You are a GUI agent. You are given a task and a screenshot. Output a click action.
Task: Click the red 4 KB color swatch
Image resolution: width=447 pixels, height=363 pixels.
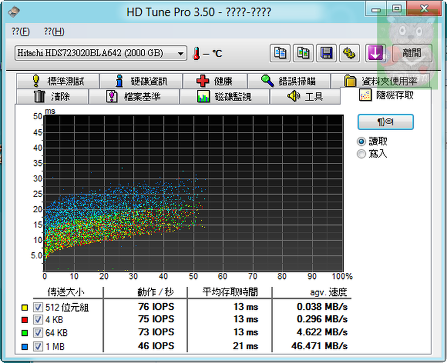[24, 320]
